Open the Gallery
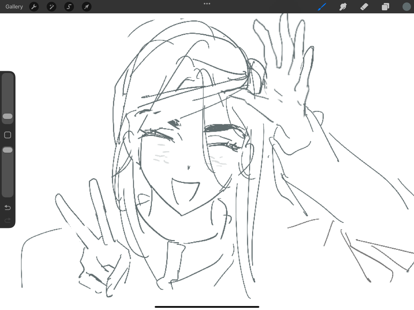This screenshot has width=414, height=310. coord(14,7)
